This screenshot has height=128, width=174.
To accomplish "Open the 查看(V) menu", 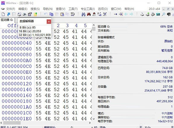I will [61, 9].
